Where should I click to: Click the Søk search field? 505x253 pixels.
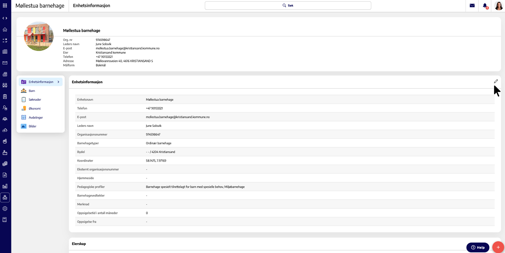click(288, 6)
